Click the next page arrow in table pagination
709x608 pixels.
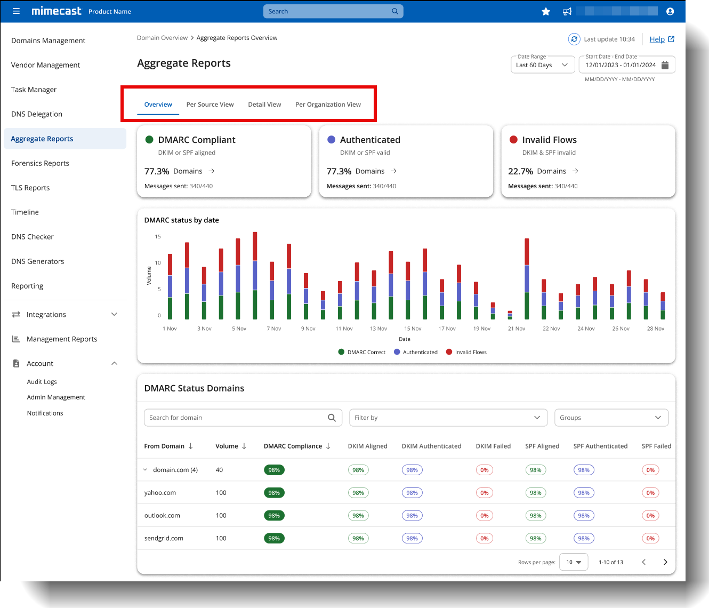(665, 562)
